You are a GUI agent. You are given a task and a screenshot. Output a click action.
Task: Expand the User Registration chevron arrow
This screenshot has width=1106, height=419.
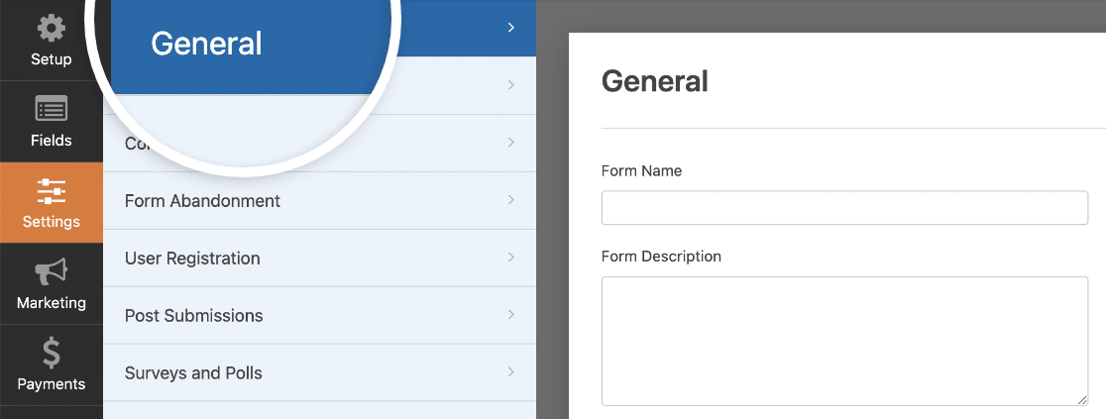(x=511, y=258)
